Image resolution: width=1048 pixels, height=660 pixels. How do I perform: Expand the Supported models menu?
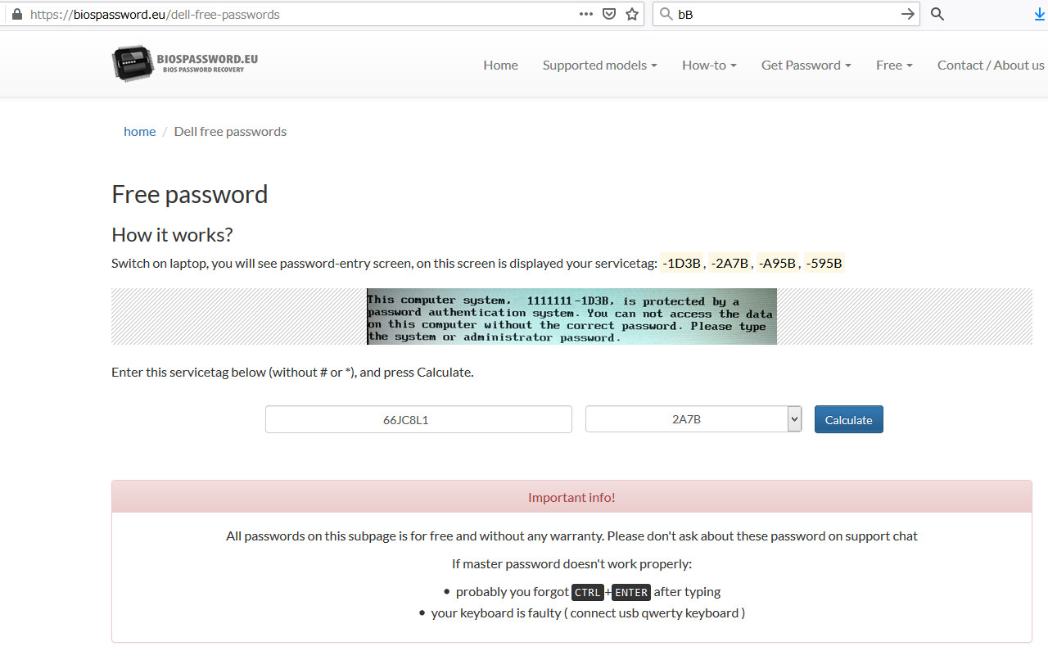tap(599, 65)
